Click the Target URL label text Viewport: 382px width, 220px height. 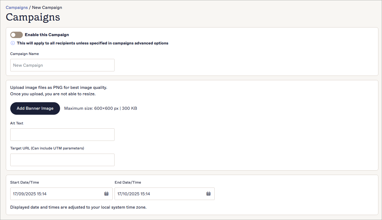(47, 148)
